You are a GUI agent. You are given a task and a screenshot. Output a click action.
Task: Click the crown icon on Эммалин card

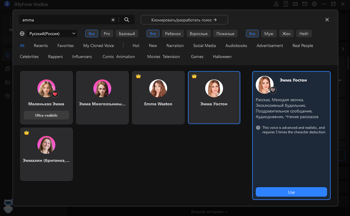click(x=26, y=132)
